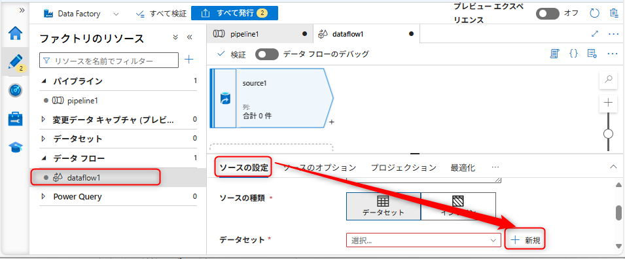625x259 pixels.
Task: Open the Monitor gauge icon in sidebar
Action: pos(15,90)
